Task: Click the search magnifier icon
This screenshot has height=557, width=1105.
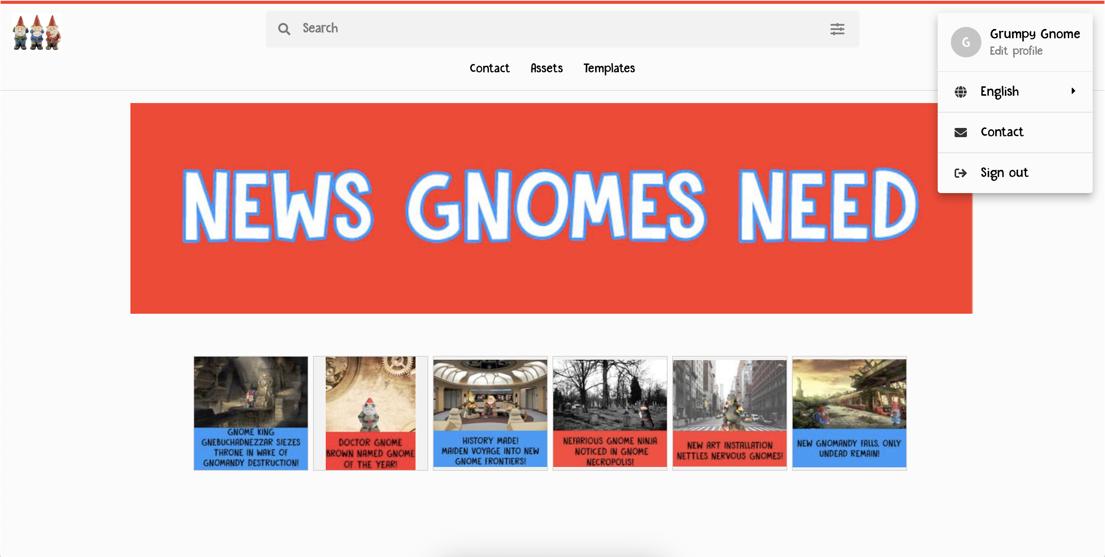Action: [x=284, y=29]
